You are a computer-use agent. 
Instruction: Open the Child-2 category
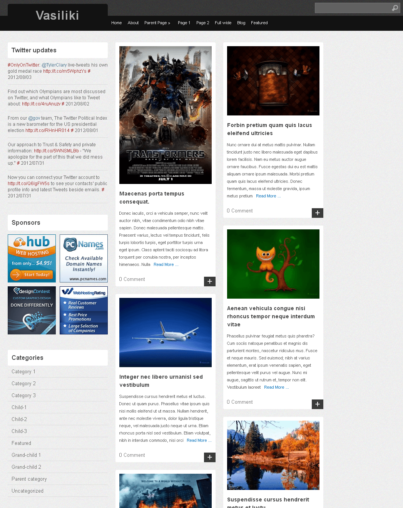pos(19,419)
